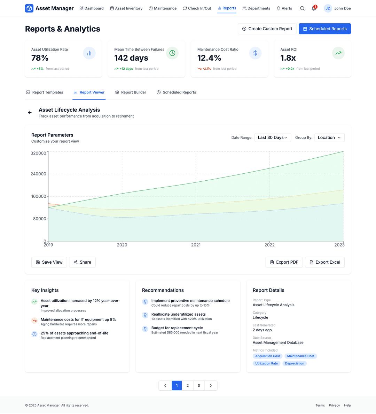Open the Privacy link in the footer
Image resolution: width=376 pixels, height=414 pixels.
pyautogui.click(x=334, y=405)
